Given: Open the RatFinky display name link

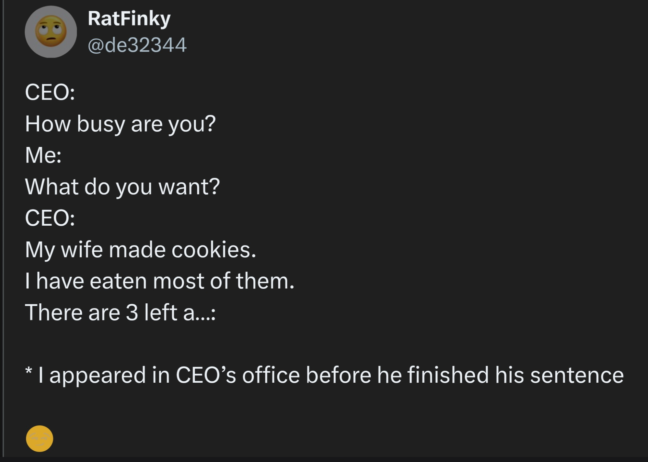Looking at the screenshot, I should pos(129,18).
